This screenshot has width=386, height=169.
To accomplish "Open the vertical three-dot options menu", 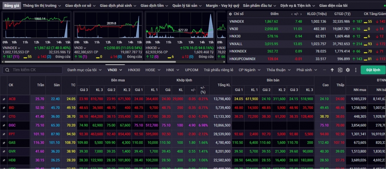I will pos(355,70).
